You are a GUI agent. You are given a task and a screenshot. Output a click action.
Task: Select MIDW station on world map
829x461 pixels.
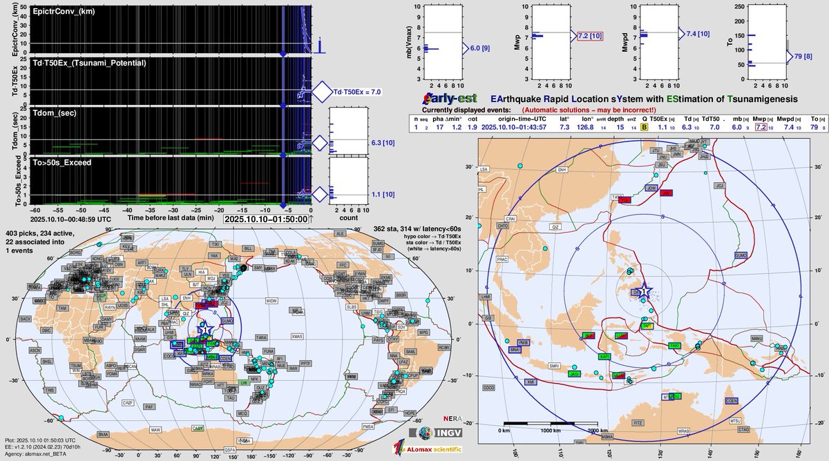(x=271, y=301)
